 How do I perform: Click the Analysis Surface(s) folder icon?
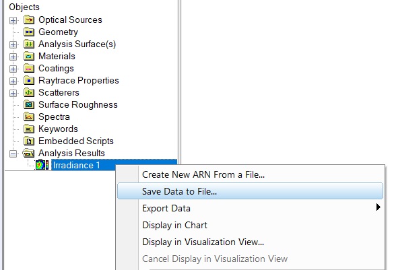29,44
